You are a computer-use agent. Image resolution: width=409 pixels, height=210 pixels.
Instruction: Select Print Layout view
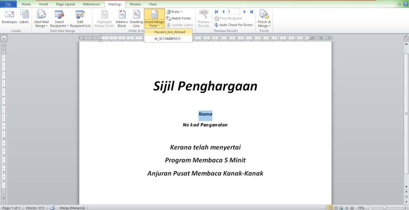[x=330, y=208]
